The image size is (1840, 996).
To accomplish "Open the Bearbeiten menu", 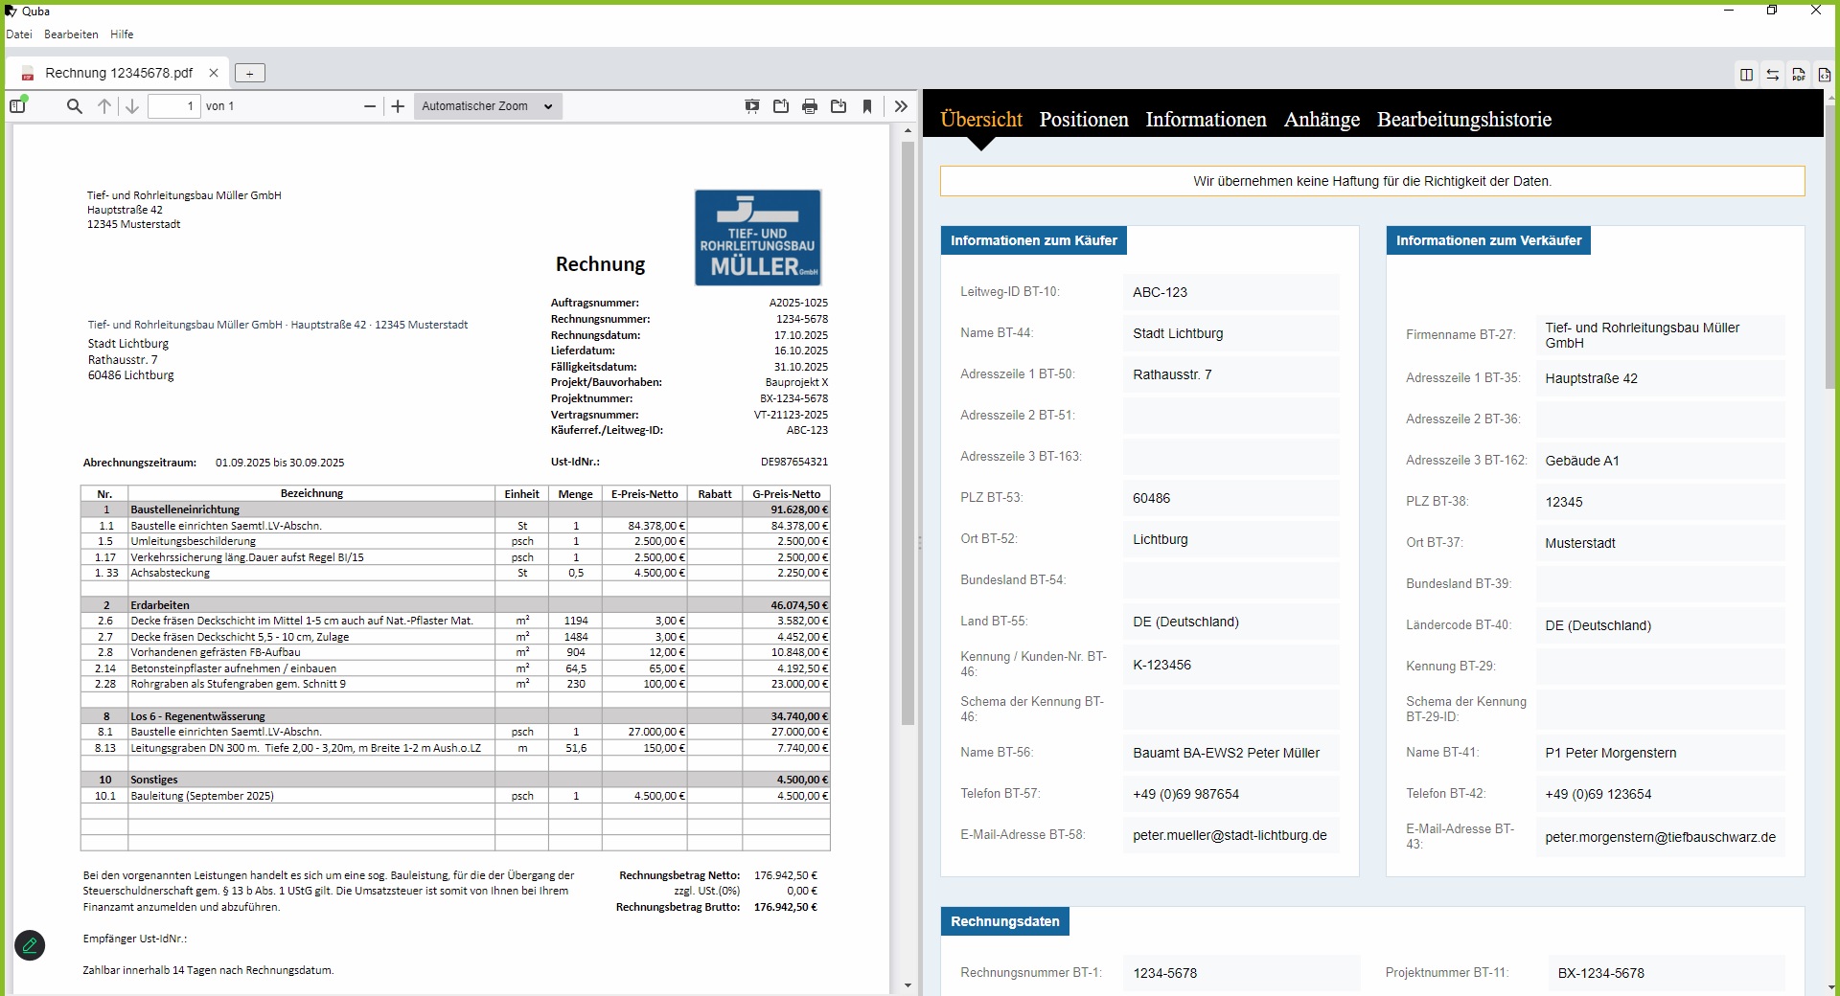I will pos(71,34).
